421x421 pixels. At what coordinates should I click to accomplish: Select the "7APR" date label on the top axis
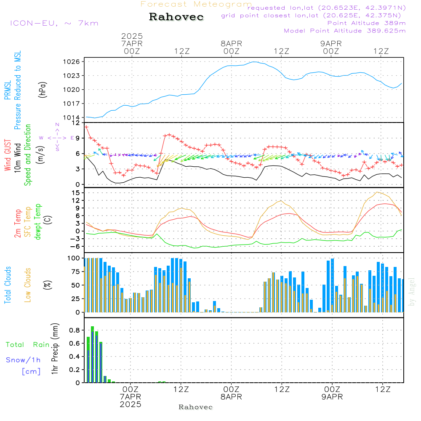[x=132, y=43]
